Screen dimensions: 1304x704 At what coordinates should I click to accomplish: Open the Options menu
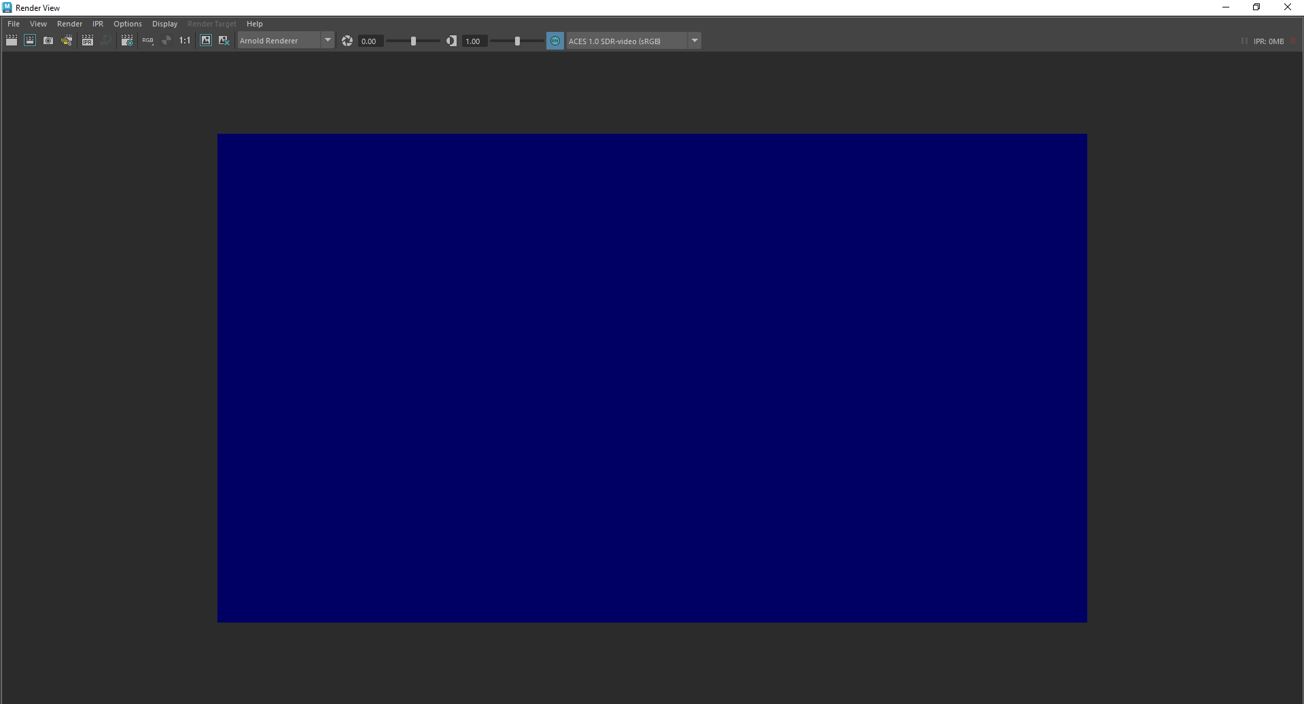[128, 24]
